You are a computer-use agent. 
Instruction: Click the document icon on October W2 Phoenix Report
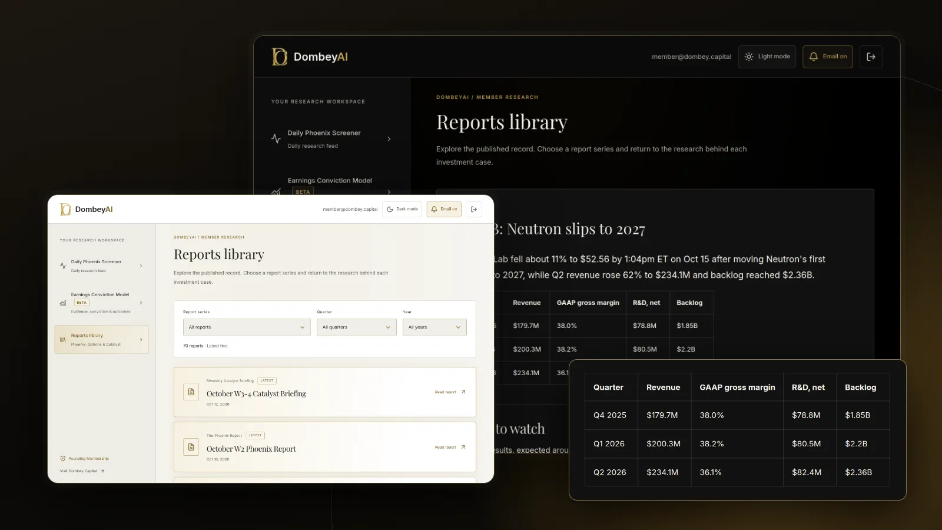tap(191, 447)
